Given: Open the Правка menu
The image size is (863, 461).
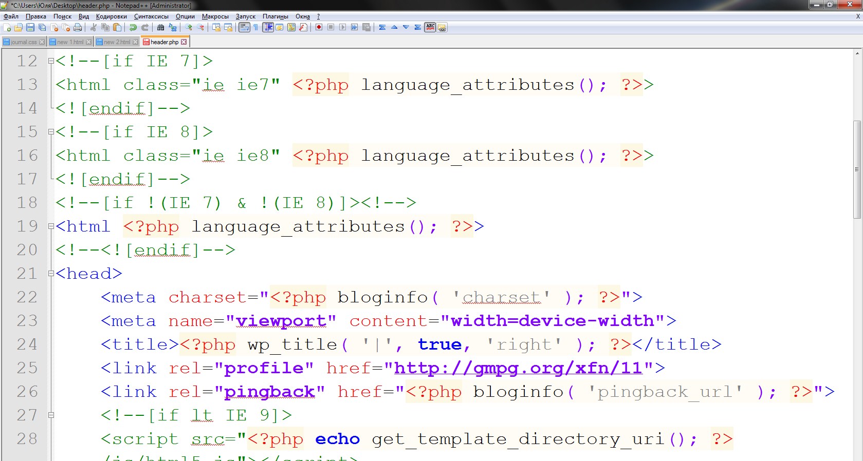Looking at the screenshot, I should [x=36, y=16].
